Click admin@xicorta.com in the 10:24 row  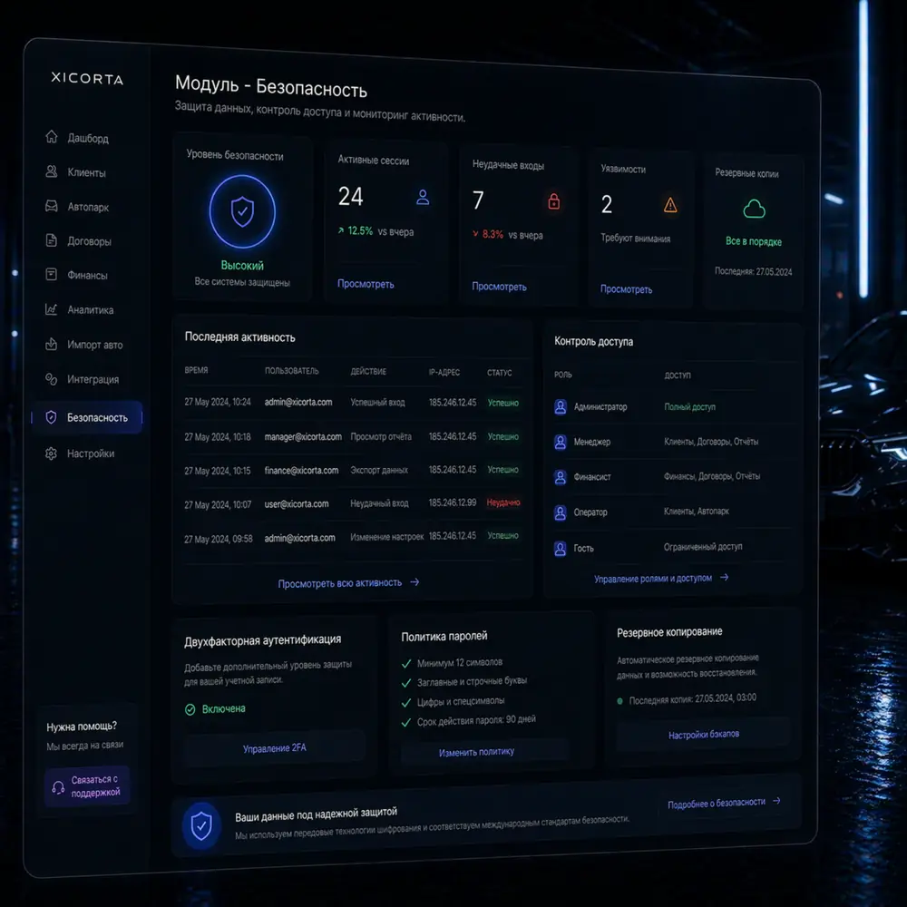pyautogui.click(x=298, y=402)
